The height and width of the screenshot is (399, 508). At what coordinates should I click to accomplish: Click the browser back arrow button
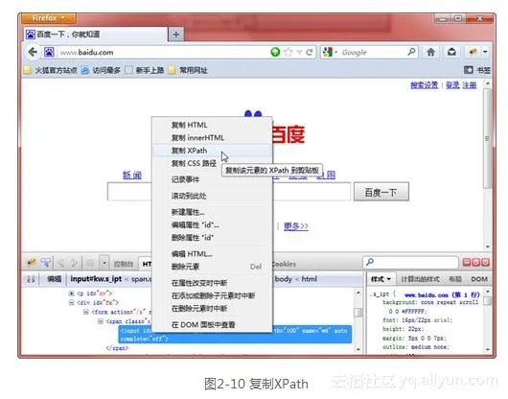pos(33,52)
